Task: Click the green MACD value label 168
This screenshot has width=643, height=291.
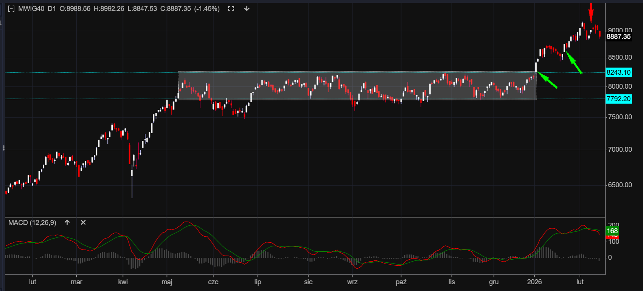Action: tap(612, 231)
